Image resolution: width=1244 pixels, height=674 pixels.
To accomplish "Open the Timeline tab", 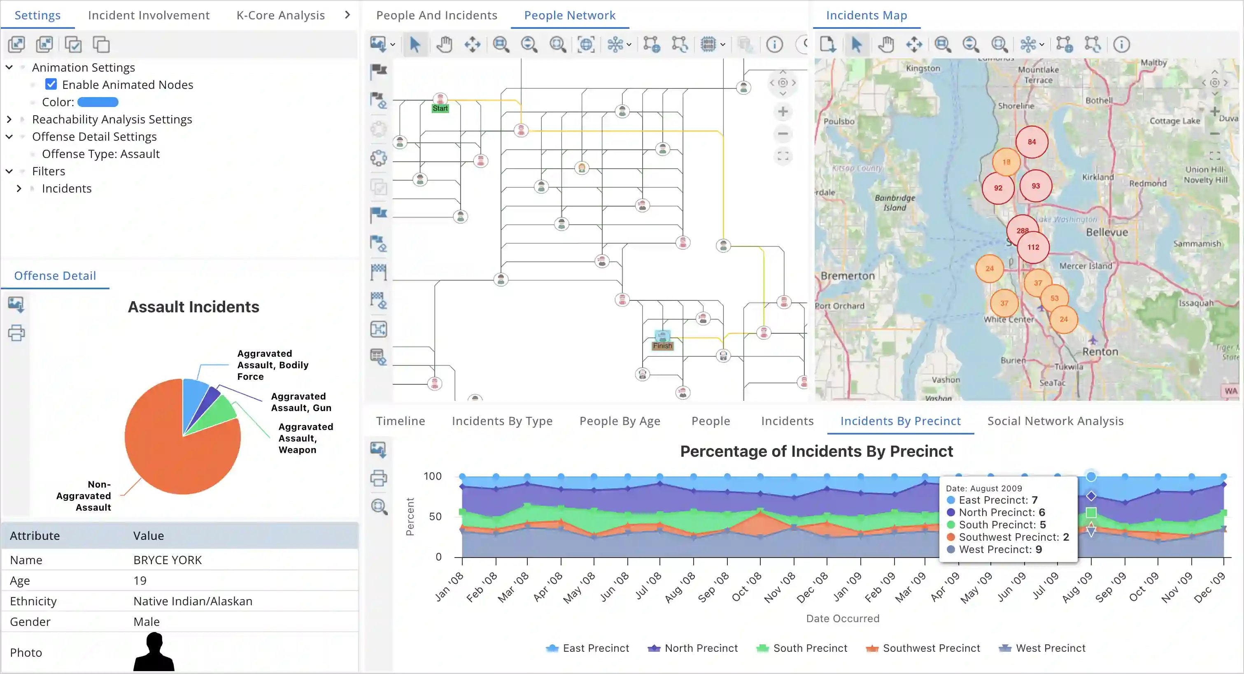I will tap(401, 421).
